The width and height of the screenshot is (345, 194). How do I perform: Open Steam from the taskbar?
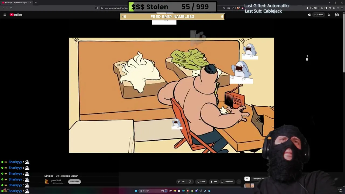coord(205,191)
